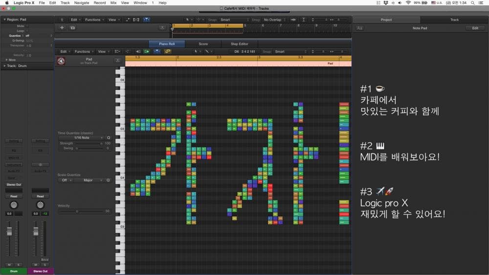Viewport: 489px width, 275px height.
Task: Click the Flex icon in the Tracks toolbar
Action: click(x=136, y=20)
